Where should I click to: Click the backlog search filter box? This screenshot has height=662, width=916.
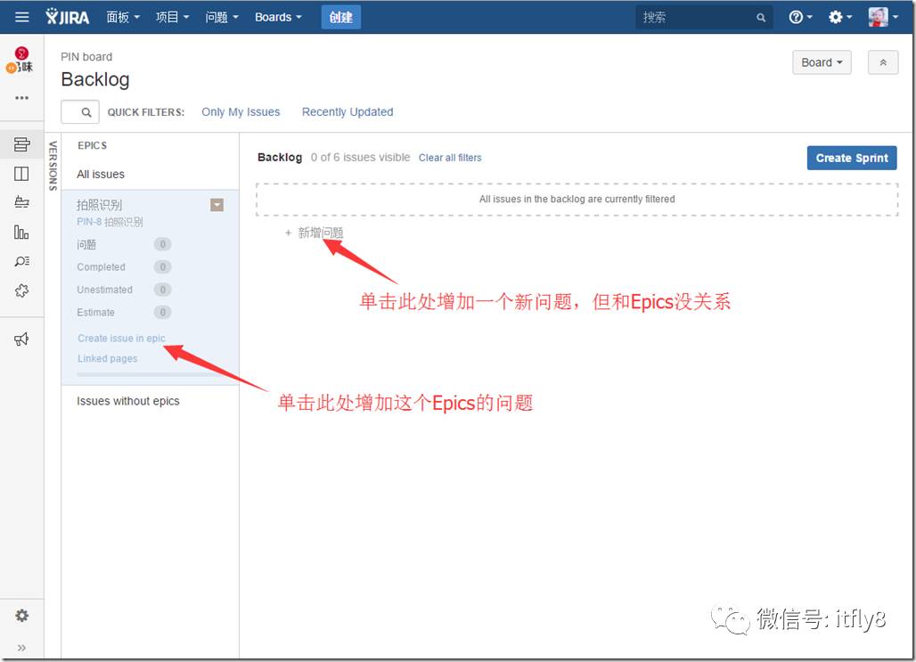click(80, 111)
